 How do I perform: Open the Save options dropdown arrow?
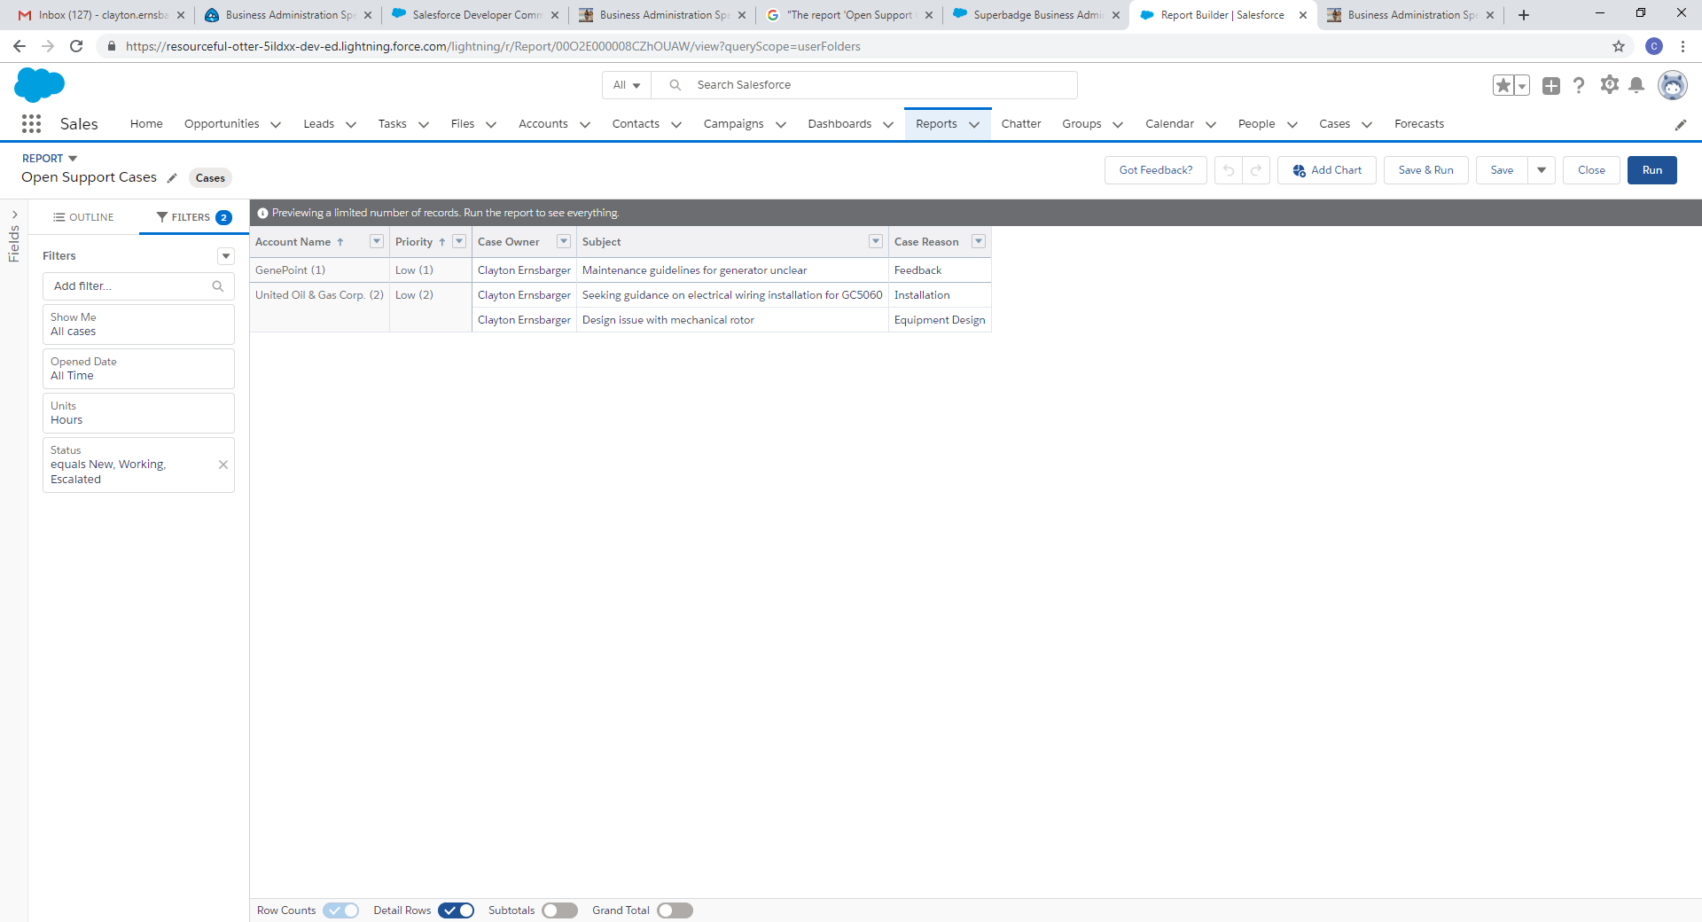click(x=1542, y=170)
